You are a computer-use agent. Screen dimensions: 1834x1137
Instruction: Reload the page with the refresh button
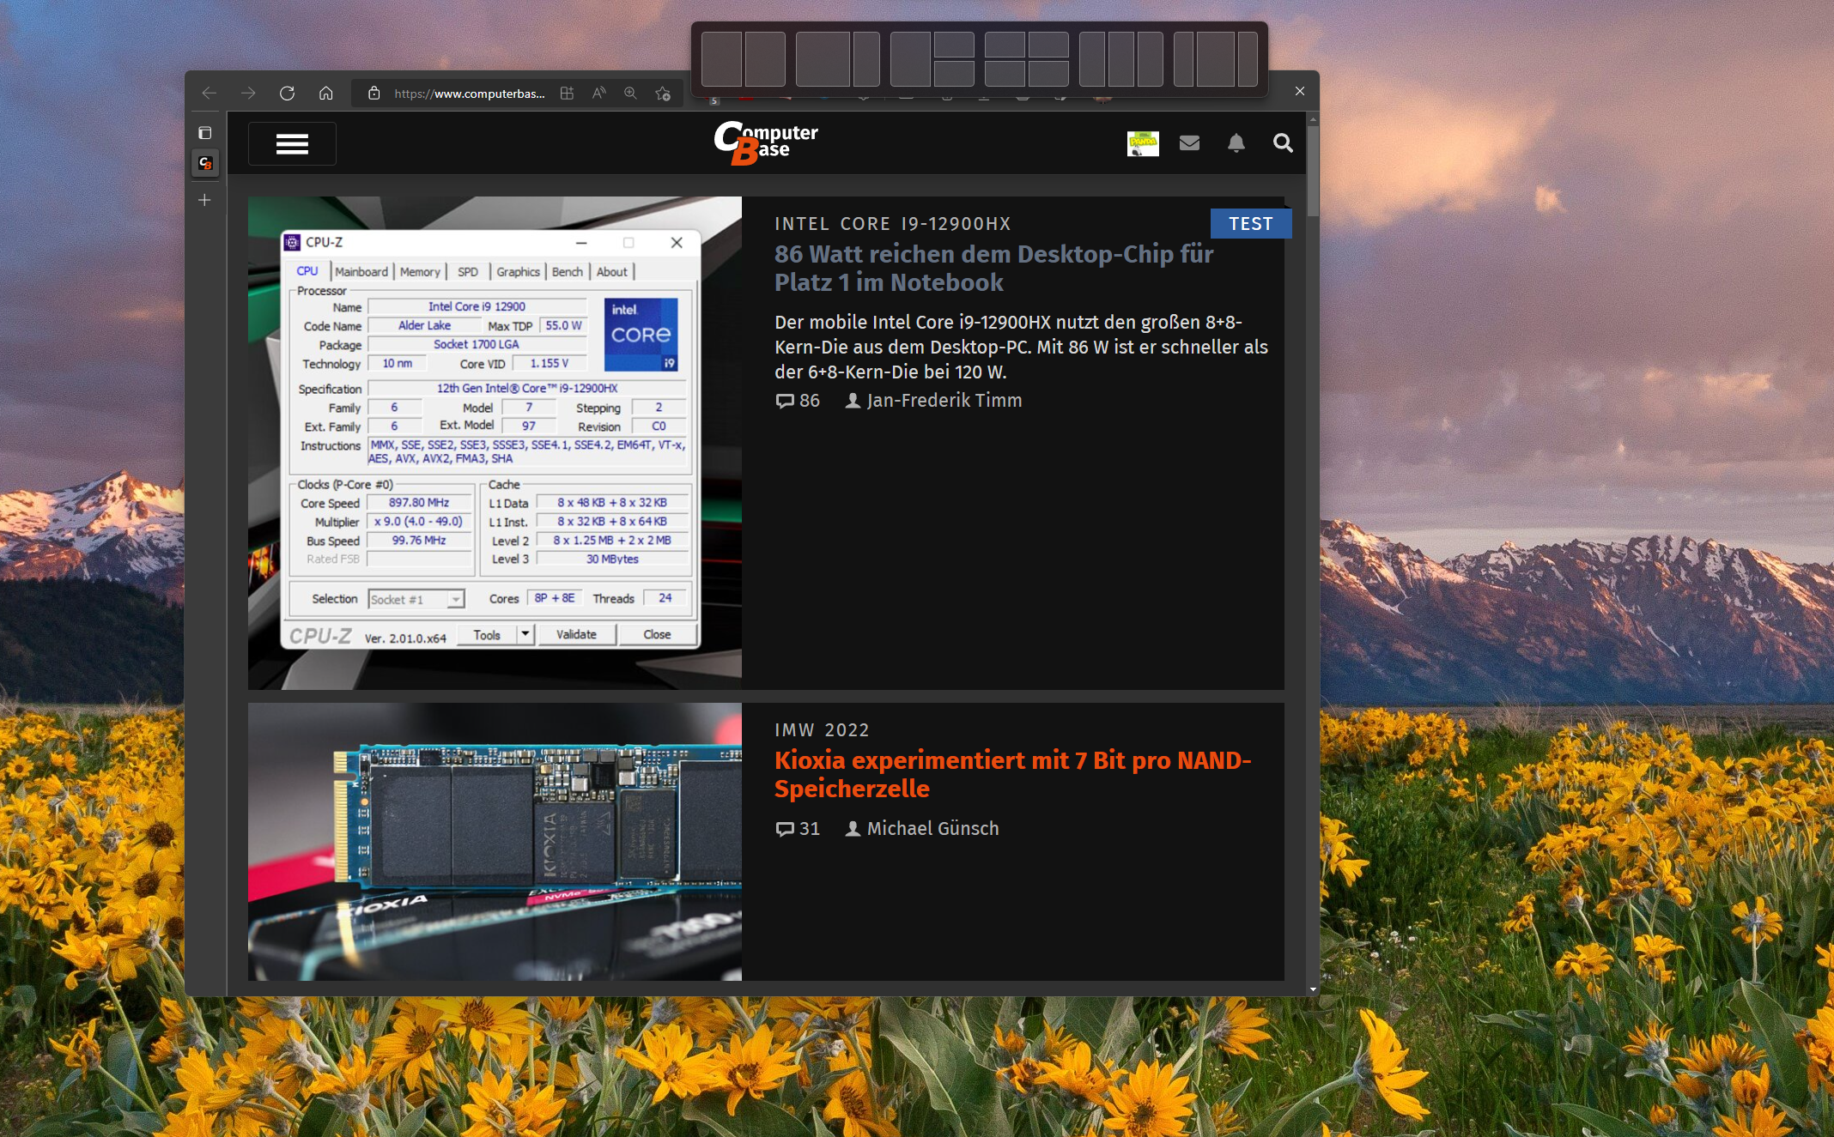point(287,94)
